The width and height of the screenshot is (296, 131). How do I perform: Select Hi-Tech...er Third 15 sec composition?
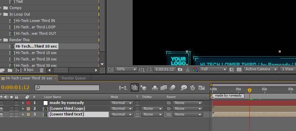coord(36,53)
